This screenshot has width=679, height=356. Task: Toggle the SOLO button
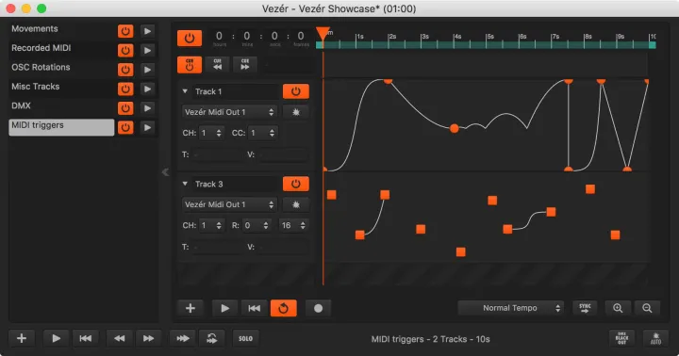[x=245, y=338]
